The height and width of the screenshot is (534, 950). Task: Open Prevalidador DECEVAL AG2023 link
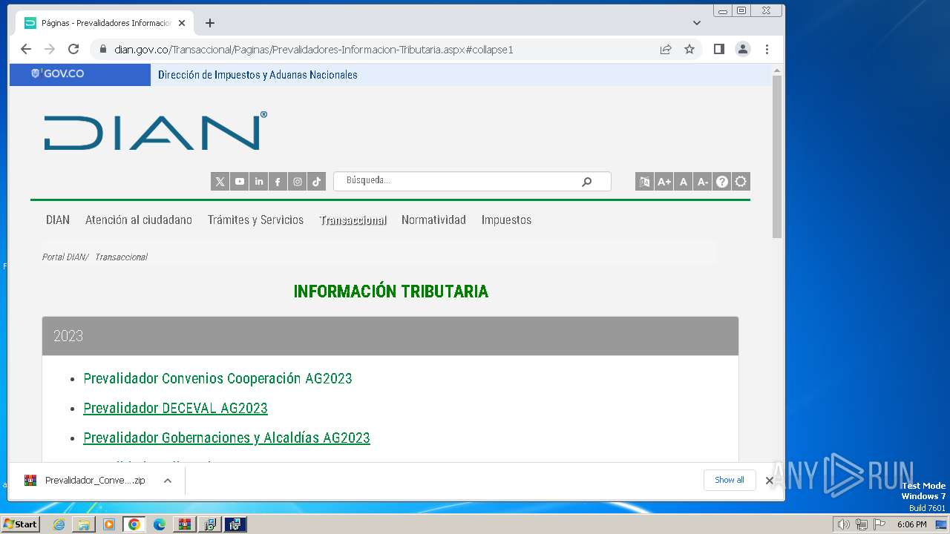coord(175,408)
